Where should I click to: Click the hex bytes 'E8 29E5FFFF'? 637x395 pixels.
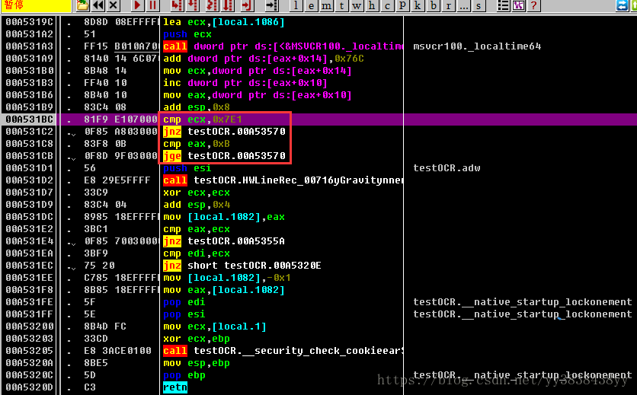[117, 180]
